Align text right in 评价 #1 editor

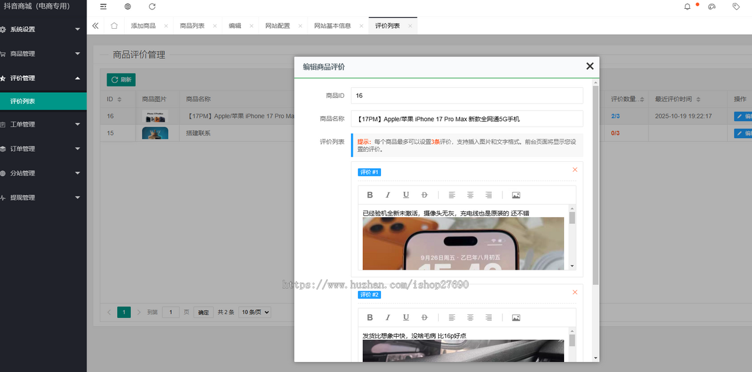pyautogui.click(x=489, y=195)
